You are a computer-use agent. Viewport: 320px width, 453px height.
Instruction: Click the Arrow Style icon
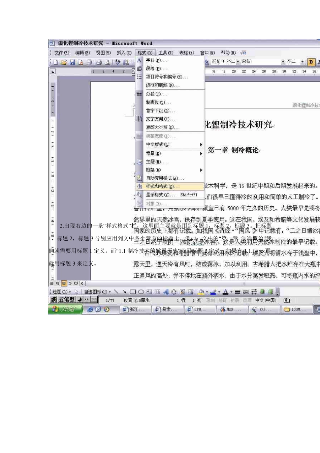click(254, 292)
